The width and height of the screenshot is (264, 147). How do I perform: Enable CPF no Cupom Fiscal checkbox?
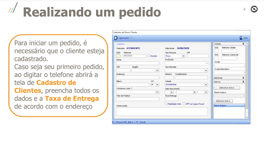pos(184,104)
